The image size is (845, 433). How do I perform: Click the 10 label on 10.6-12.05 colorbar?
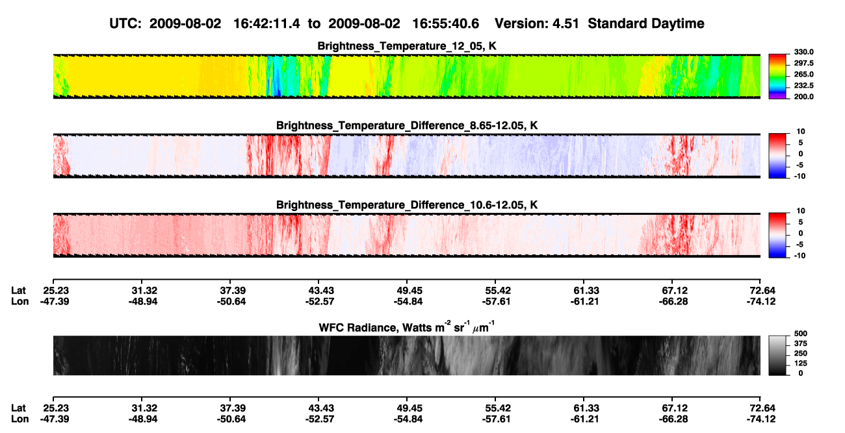[x=800, y=211]
